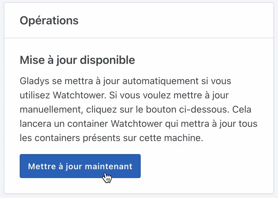This screenshot has height=198, width=278.
Task: Click the "Mettre à jour maintenant" button
Action: click(80, 166)
